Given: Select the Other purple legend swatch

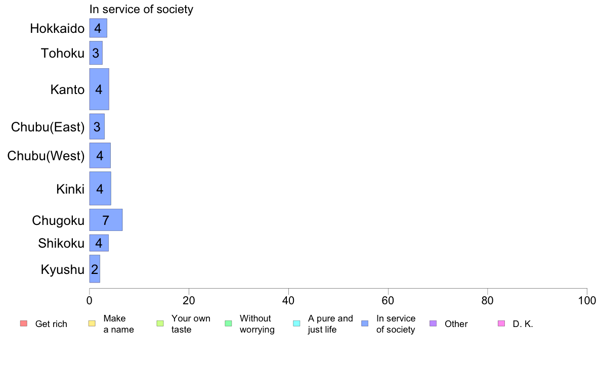Looking at the screenshot, I should tap(433, 323).
